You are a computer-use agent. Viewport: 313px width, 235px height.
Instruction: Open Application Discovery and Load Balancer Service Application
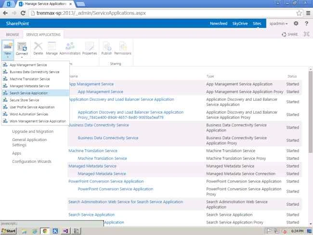coord(121,99)
